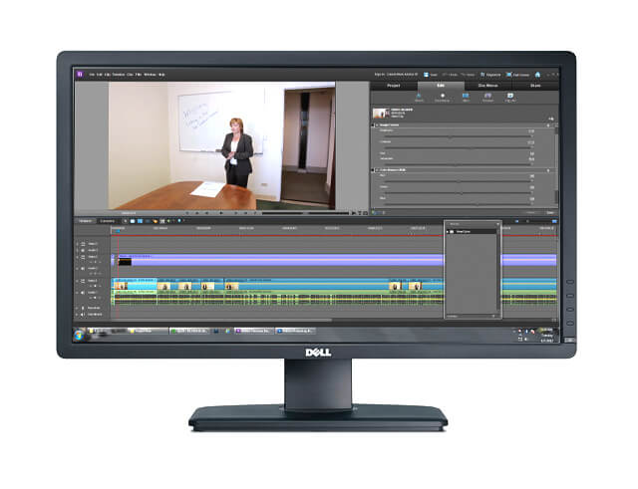Open the File menu
The height and width of the screenshot is (489, 638).
tap(91, 74)
